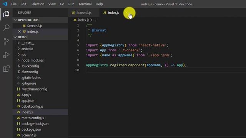Viewport: 246px width, 138px height.
Task: Open the breadcrumb ellipsis dropdown
Action: pyautogui.click(x=95, y=20)
